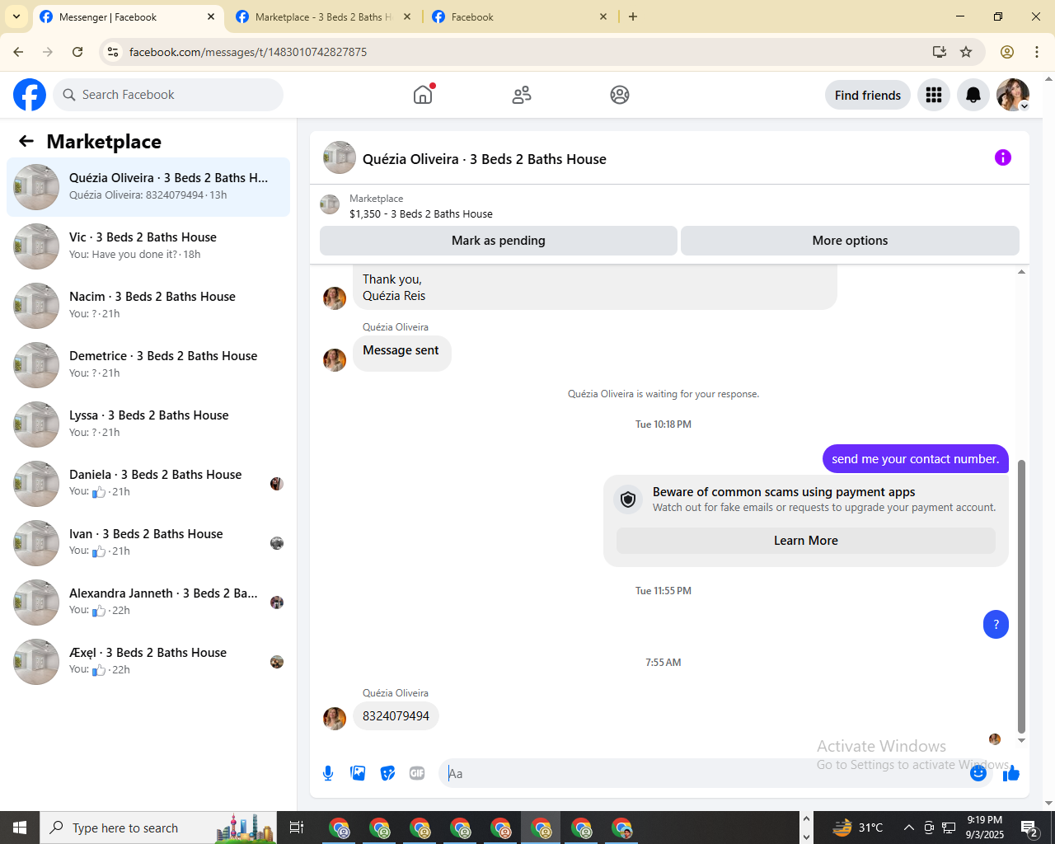Click the Find friends button

coord(868,96)
